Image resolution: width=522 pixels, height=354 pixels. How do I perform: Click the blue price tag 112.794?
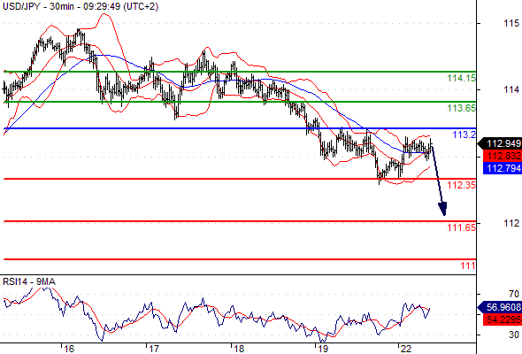click(503, 168)
